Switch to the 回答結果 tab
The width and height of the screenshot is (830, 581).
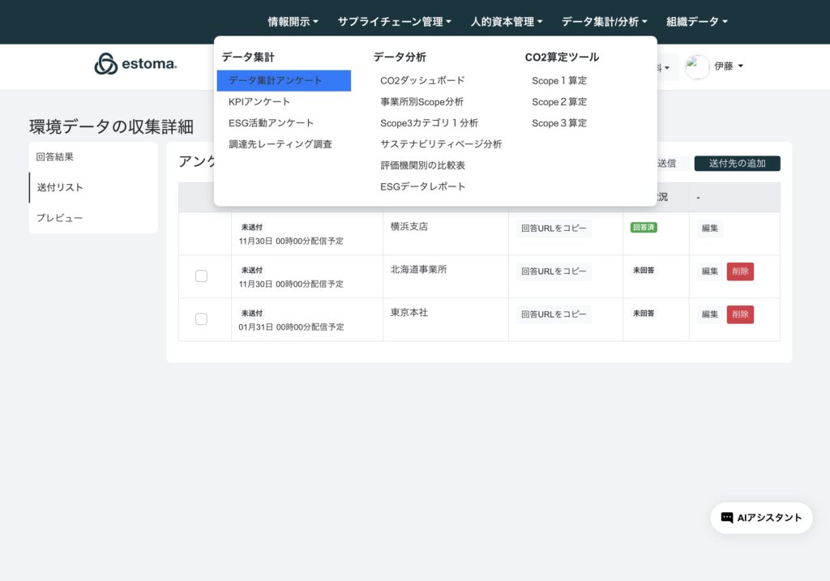point(55,157)
